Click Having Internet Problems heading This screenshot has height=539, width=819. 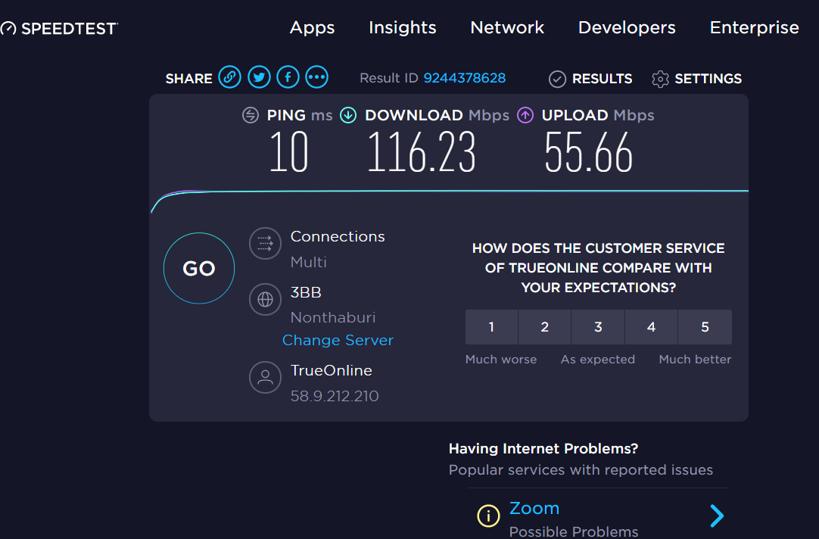(x=543, y=449)
